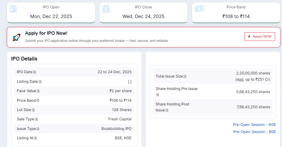Open the Pre-Open Session - NSE link
The height and width of the screenshot is (147, 282).
tap(254, 125)
